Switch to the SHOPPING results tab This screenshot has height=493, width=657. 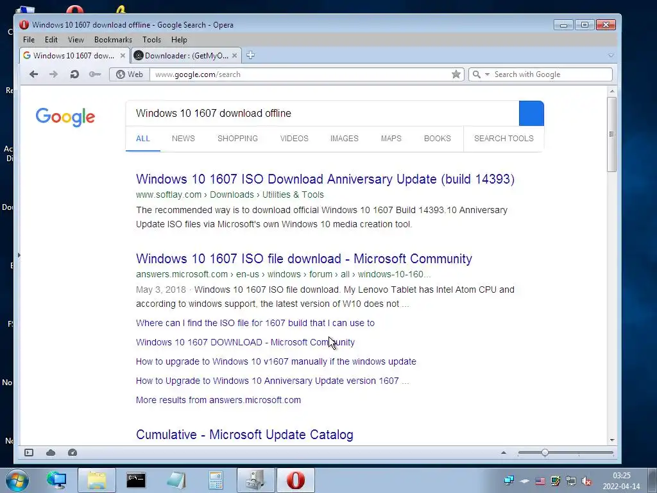pos(237,139)
